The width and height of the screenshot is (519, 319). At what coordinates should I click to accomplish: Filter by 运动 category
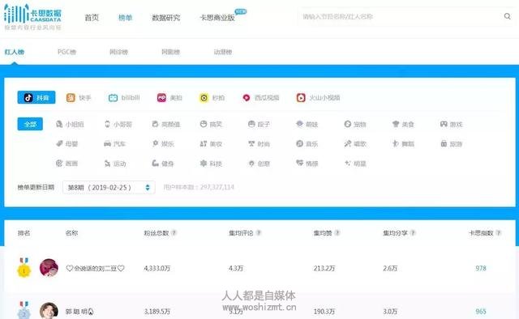click(115, 164)
